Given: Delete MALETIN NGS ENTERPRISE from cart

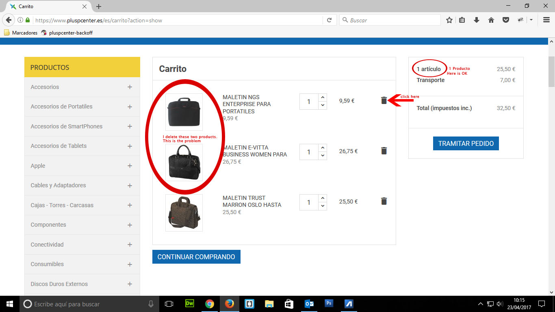Looking at the screenshot, I should click(384, 100).
